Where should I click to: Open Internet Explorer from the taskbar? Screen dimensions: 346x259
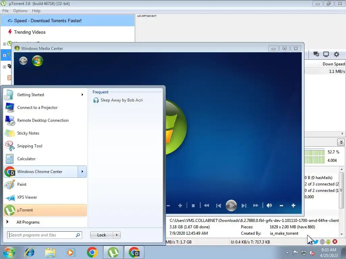[x=30, y=252]
